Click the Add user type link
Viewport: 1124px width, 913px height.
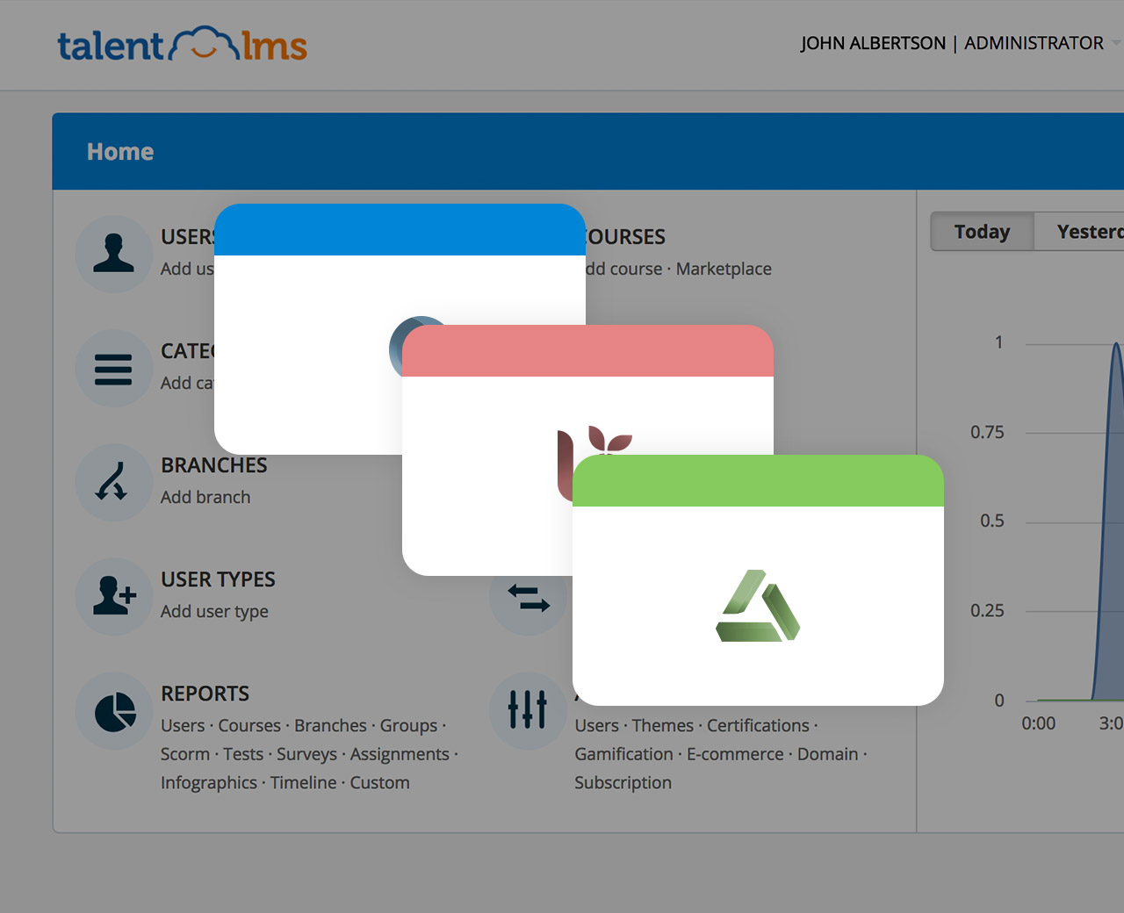[x=214, y=612]
